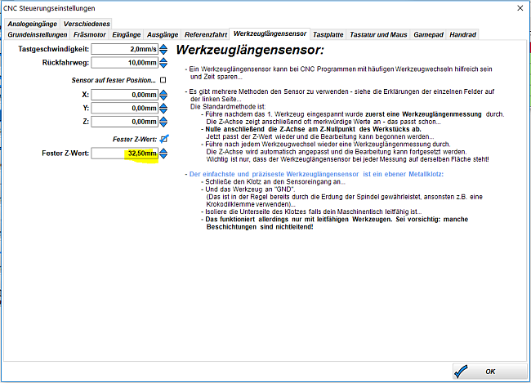Open the Grundeinstellungen tab
Image resolution: width=531 pixels, height=383 pixels.
(38, 34)
